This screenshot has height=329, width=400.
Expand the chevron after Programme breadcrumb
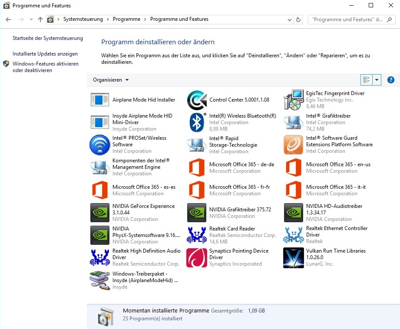click(145, 20)
